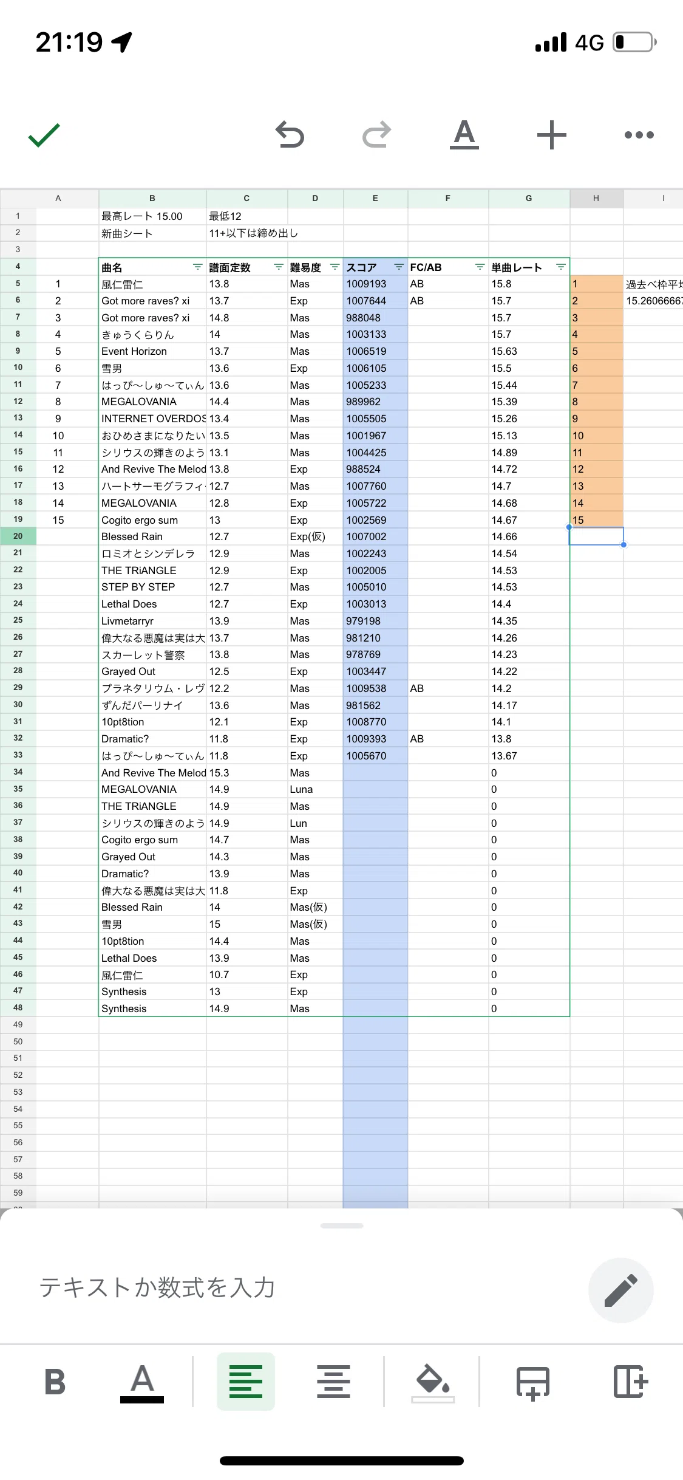
Task: Open filter dropdown for 曲名 column
Action: [x=197, y=267]
